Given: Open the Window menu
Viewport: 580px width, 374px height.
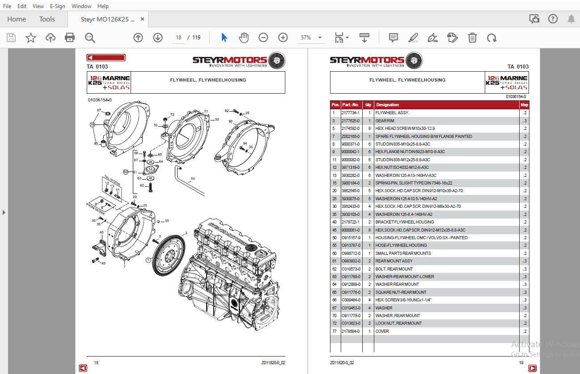Looking at the screenshot, I should tap(81, 6).
